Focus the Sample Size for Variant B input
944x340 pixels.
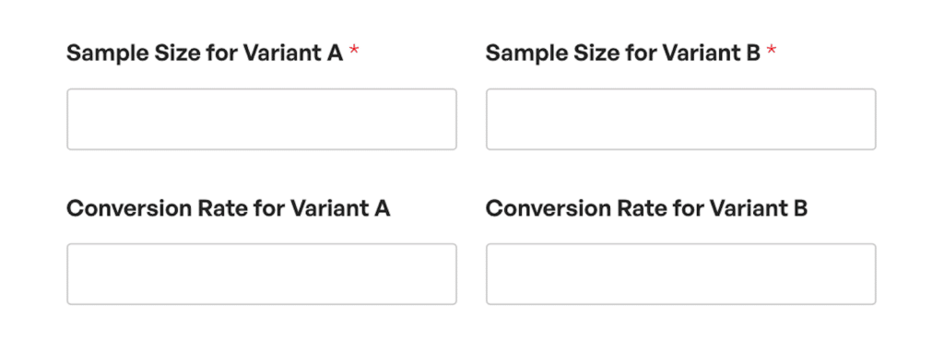(681, 119)
